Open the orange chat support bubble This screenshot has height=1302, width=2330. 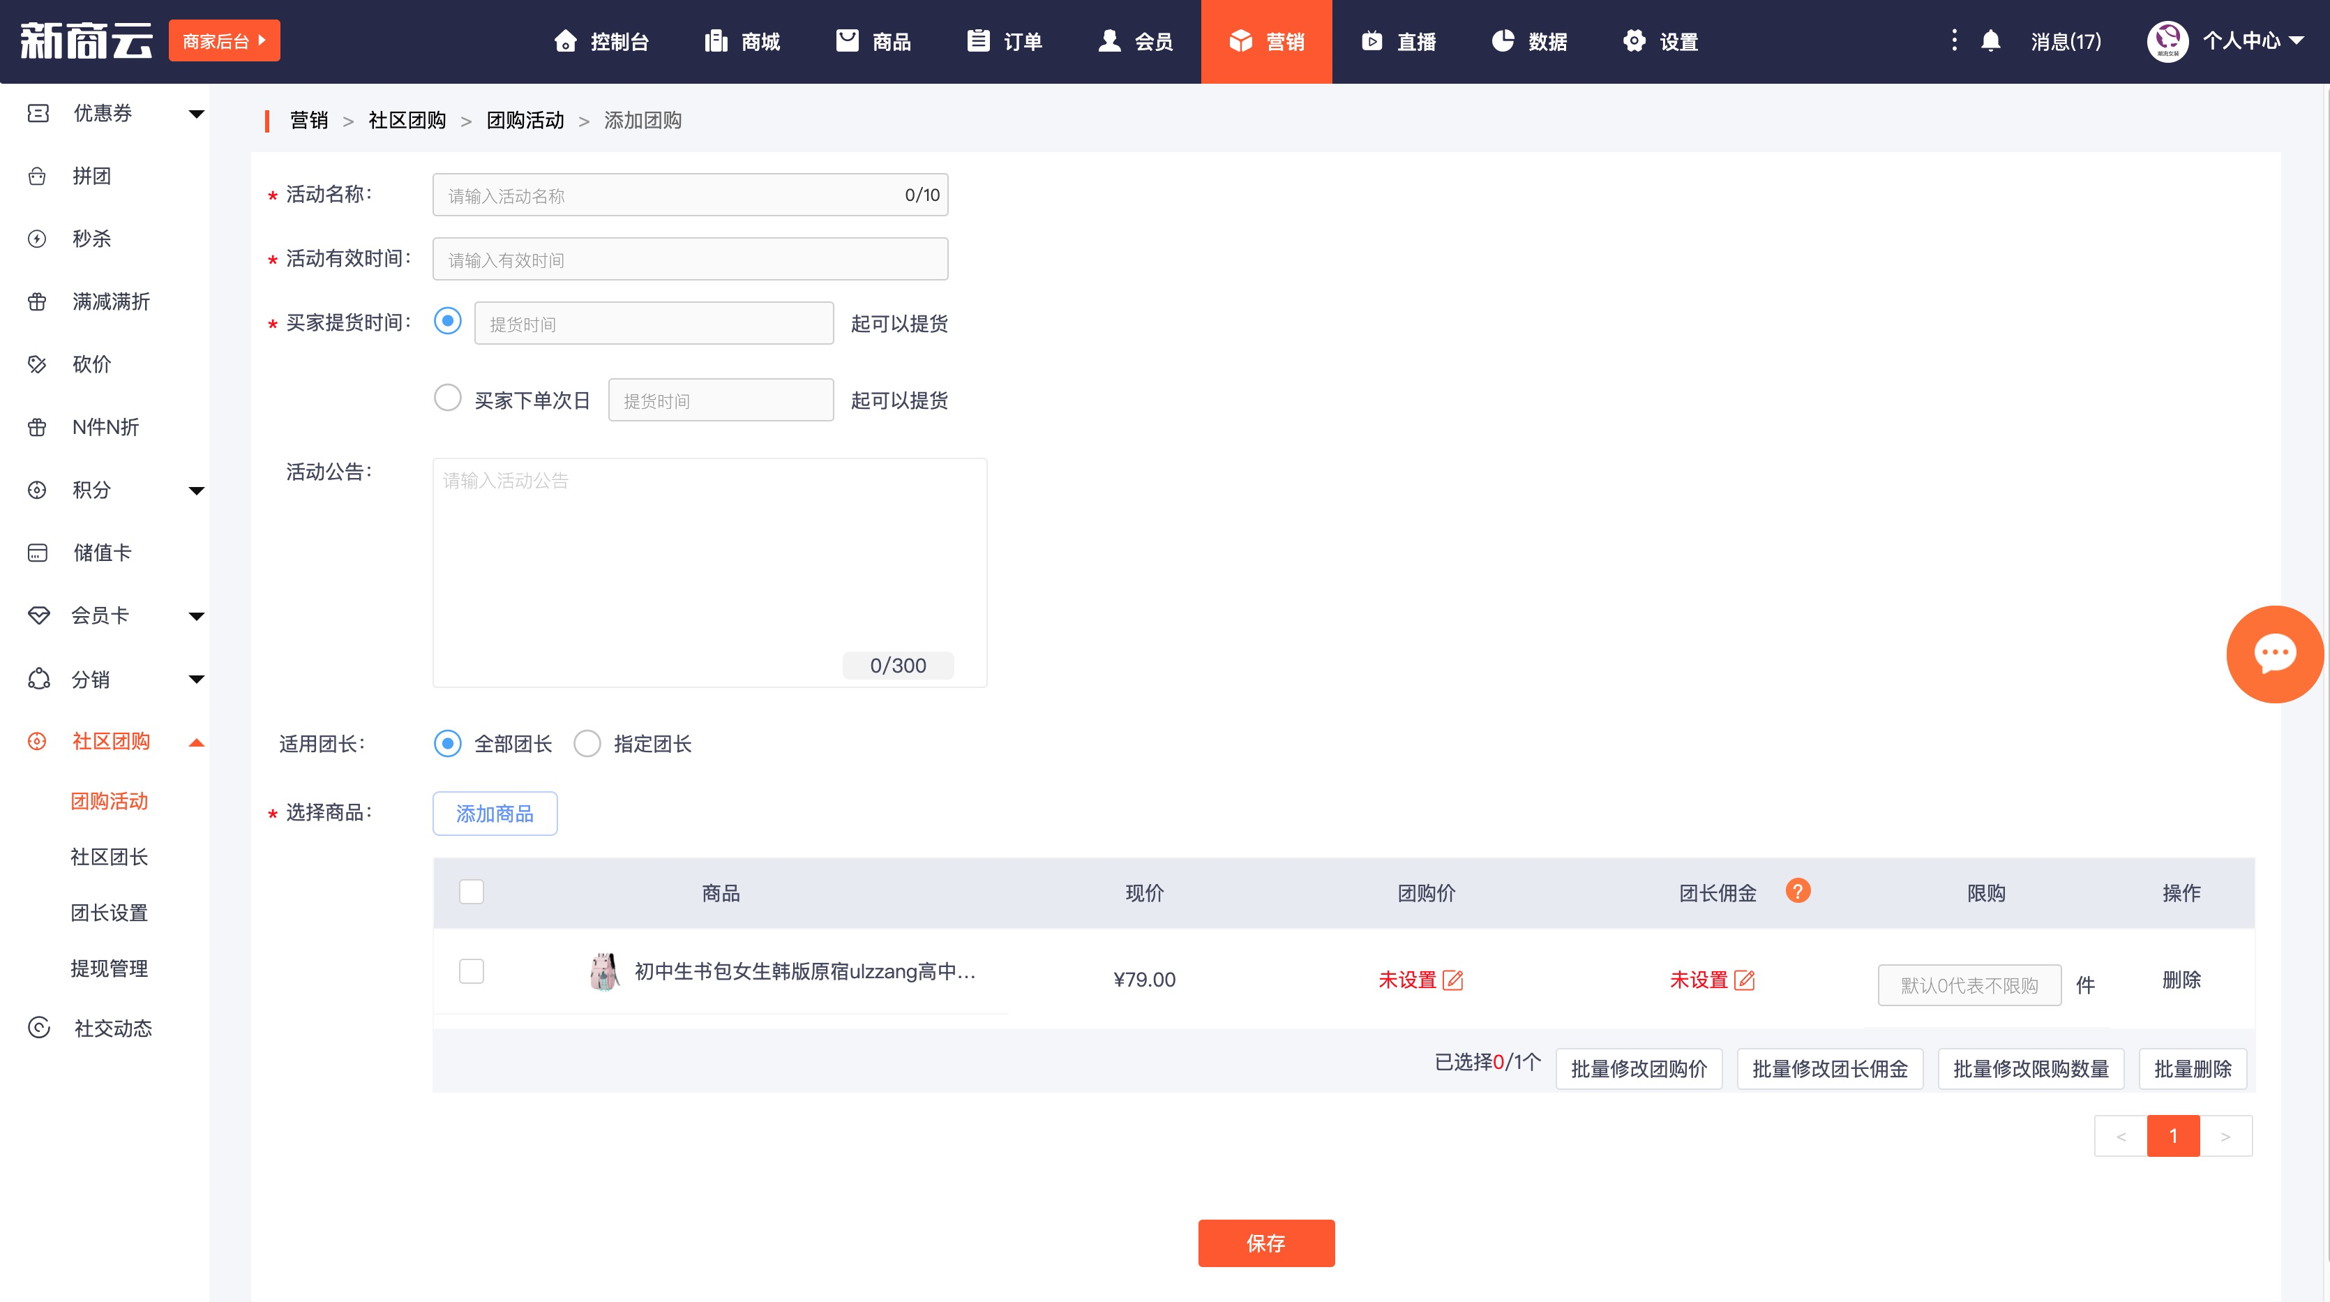(x=2275, y=653)
